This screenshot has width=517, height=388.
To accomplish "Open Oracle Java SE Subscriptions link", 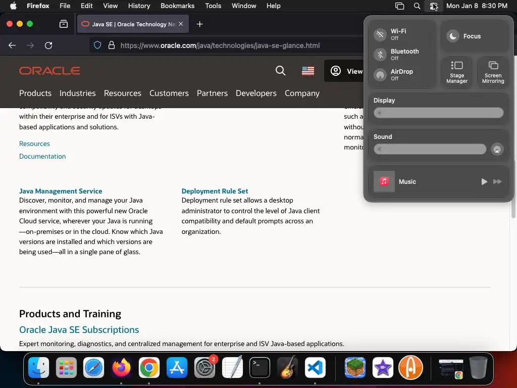I will coord(79,329).
